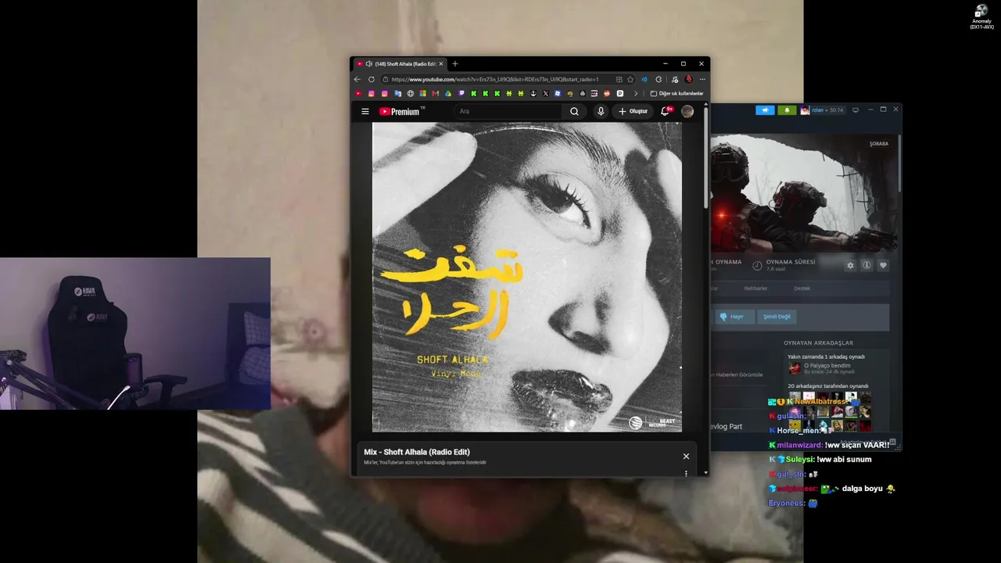The width and height of the screenshot is (1001, 563).
Task: Open the Google Translate bookmark
Action: point(398,94)
